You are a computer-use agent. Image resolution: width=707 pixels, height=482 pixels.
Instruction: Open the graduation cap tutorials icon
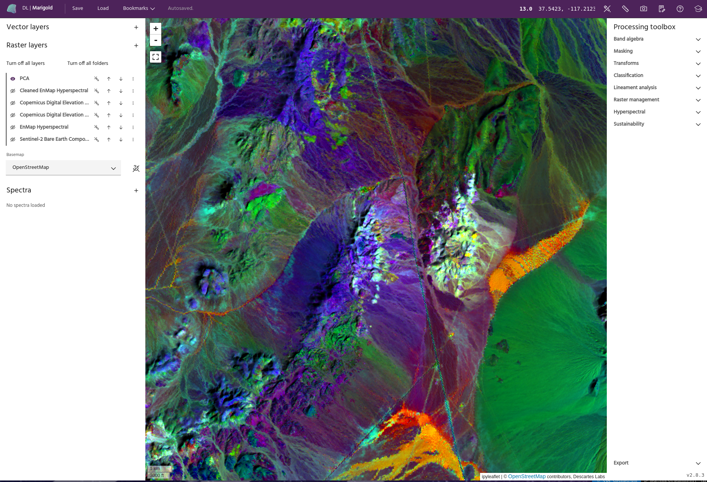(x=698, y=9)
